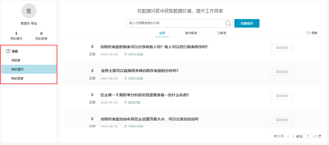The height and width of the screenshot is (145, 329).
Task: Open 待回答 in the sidebar
Action: (29, 60)
